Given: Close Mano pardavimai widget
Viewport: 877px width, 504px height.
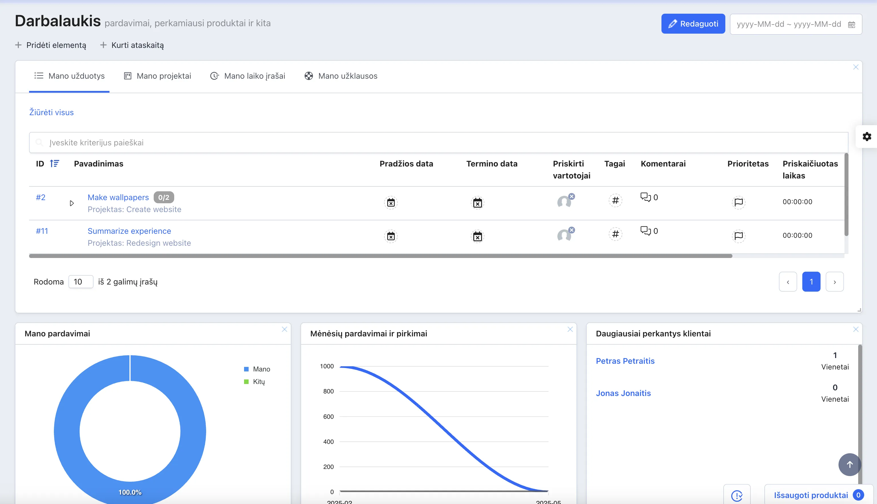Looking at the screenshot, I should pyautogui.click(x=284, y=329).
